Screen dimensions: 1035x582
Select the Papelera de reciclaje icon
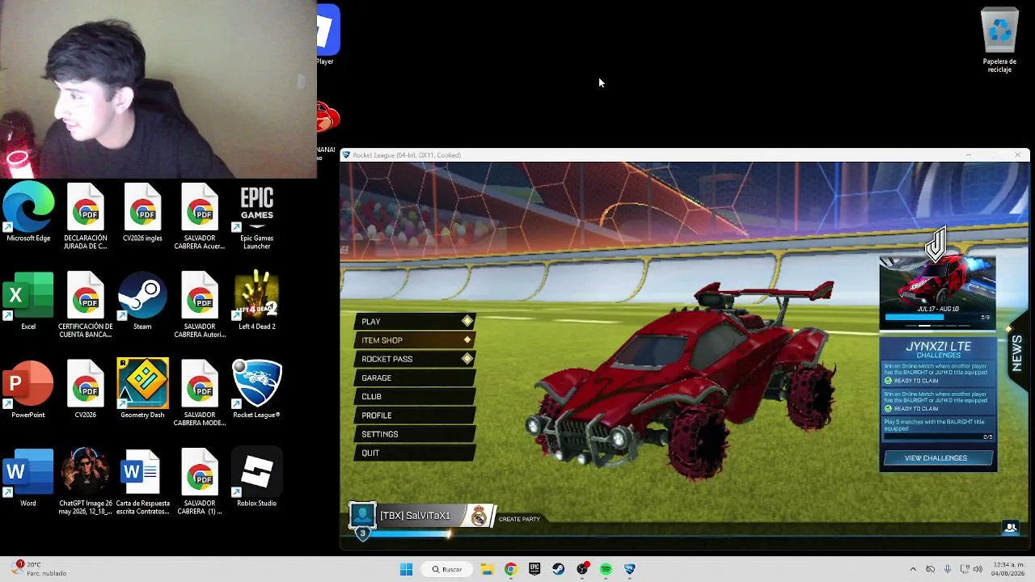(999, 40)
